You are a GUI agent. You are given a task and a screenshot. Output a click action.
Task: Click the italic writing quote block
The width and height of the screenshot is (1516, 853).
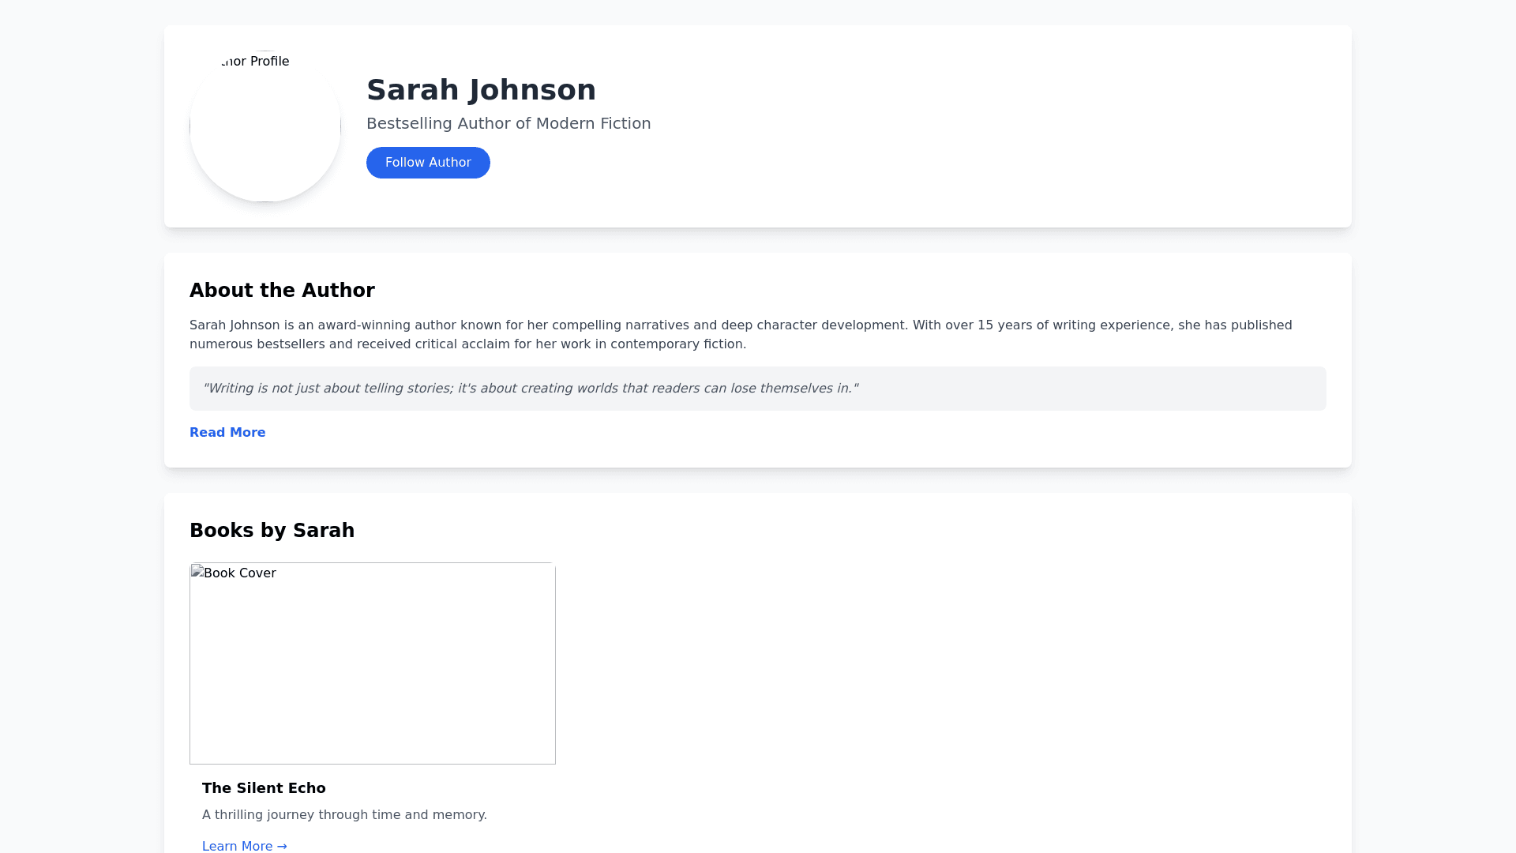pyautogui.click(x=756, y=389)
